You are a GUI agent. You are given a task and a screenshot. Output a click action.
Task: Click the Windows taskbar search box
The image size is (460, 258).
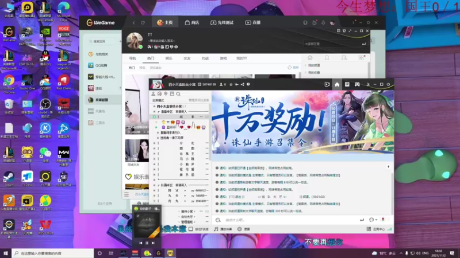click(53, 253)
